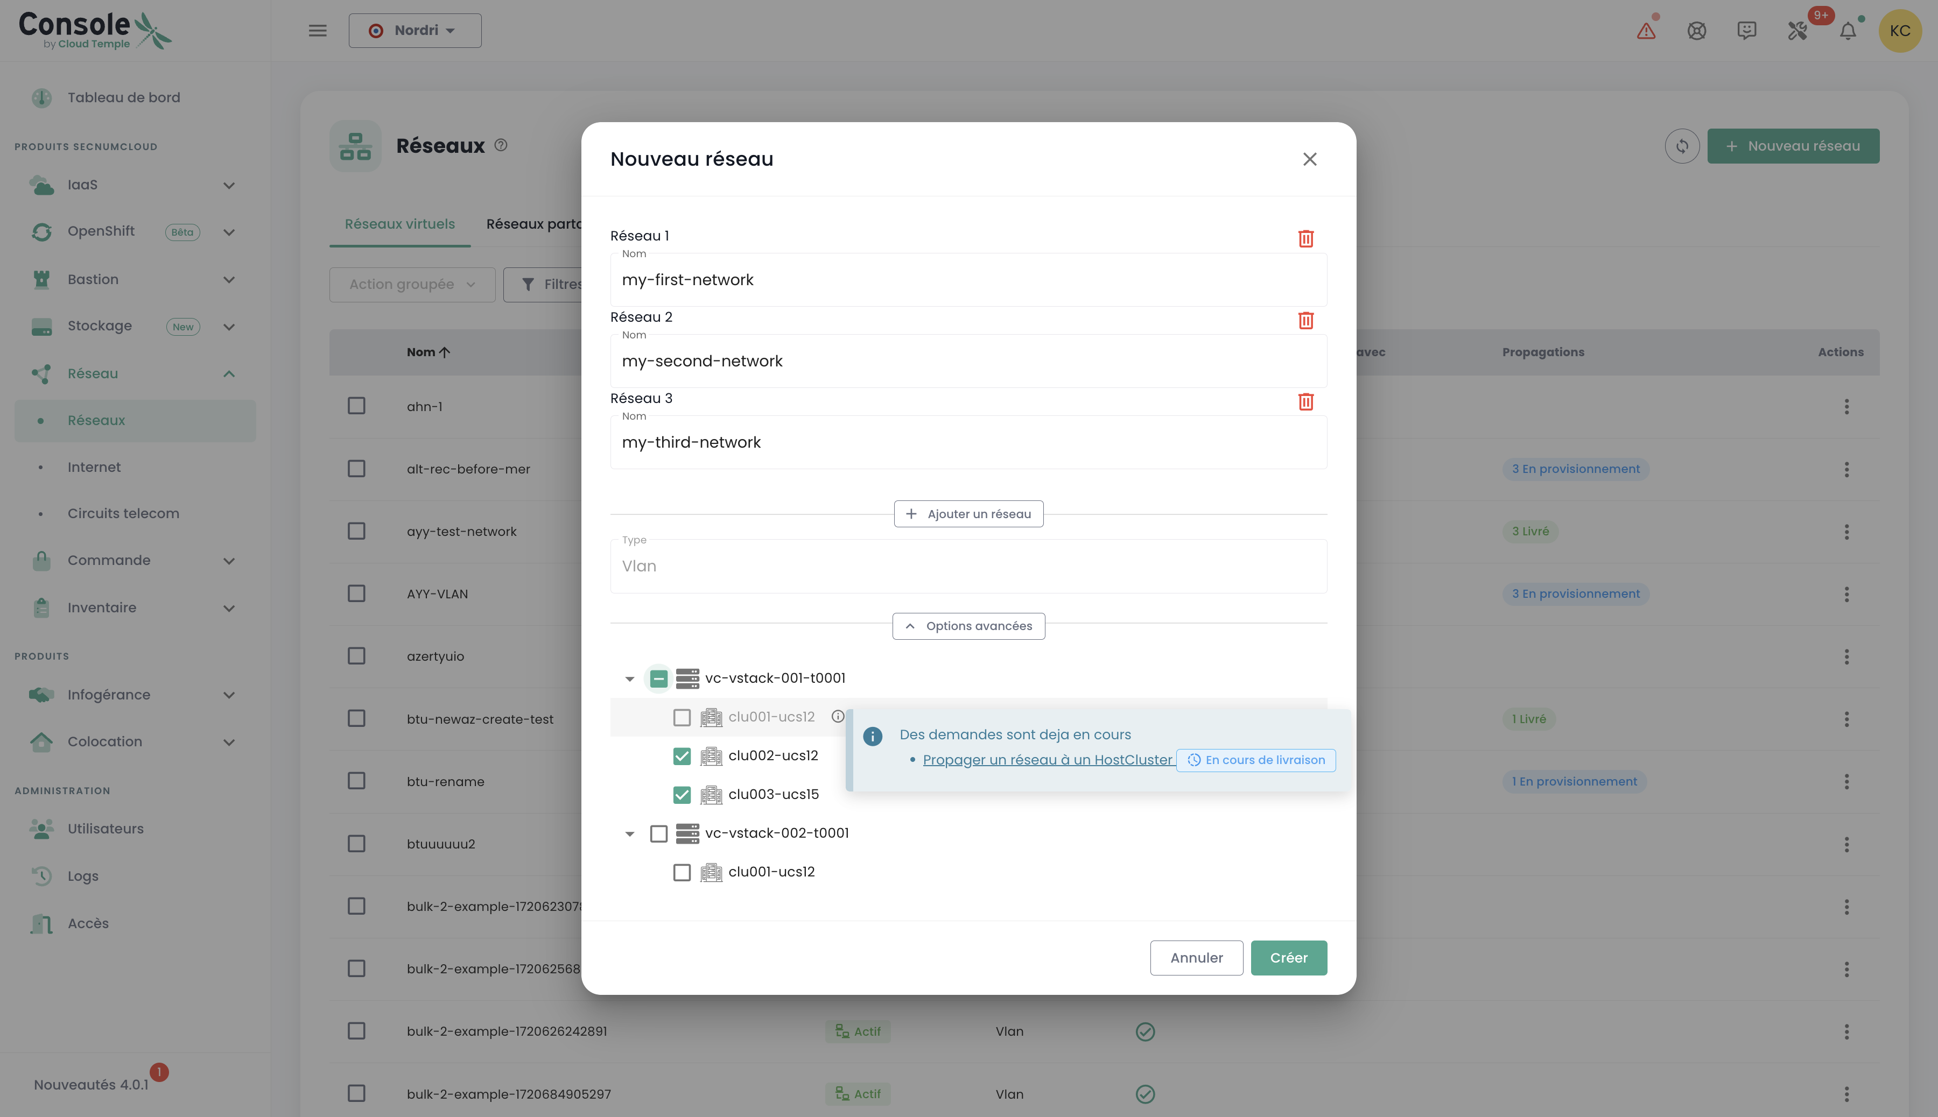Click the refresh networks icon
The height and width of the screenshot is (1117, 1938).
[1682, 146]
